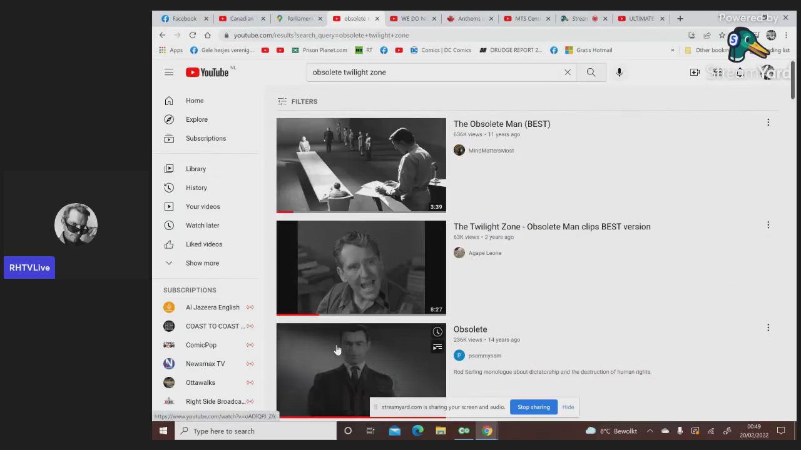Screen dimensions: 801x450
Task: Open options menu for The Obsolete Man (BEST)
Action: (768, 122)
